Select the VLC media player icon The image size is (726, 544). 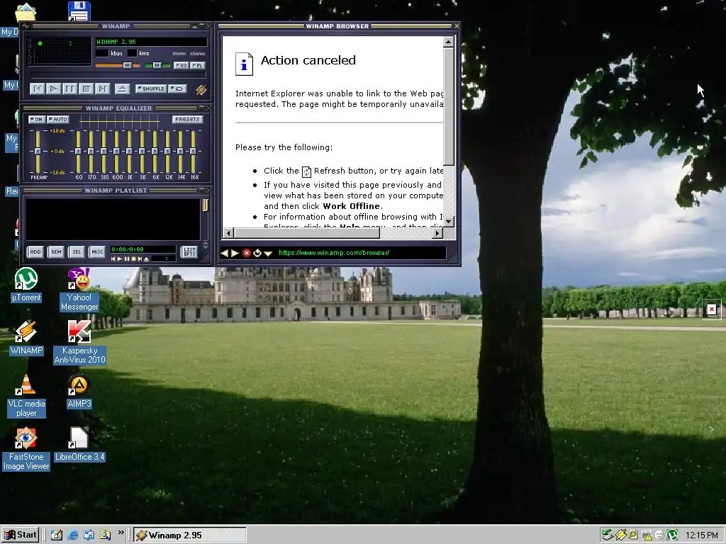(26, 396)
